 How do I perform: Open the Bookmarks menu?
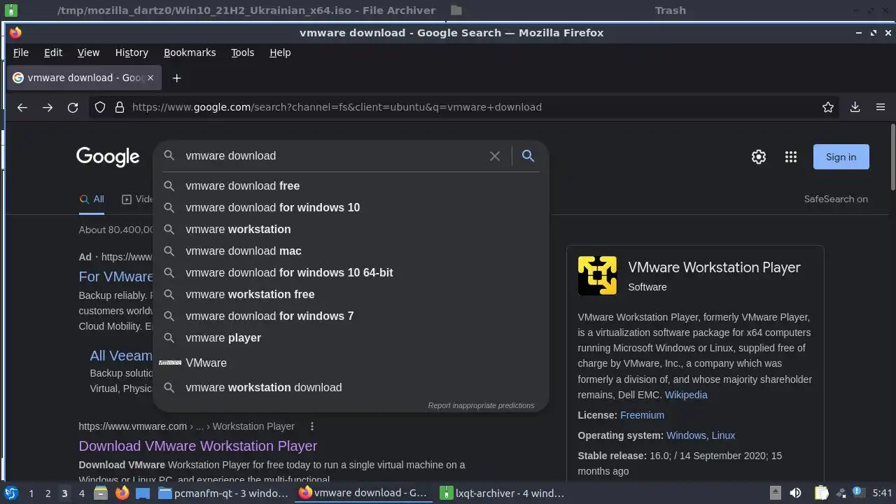click(190, 52)
